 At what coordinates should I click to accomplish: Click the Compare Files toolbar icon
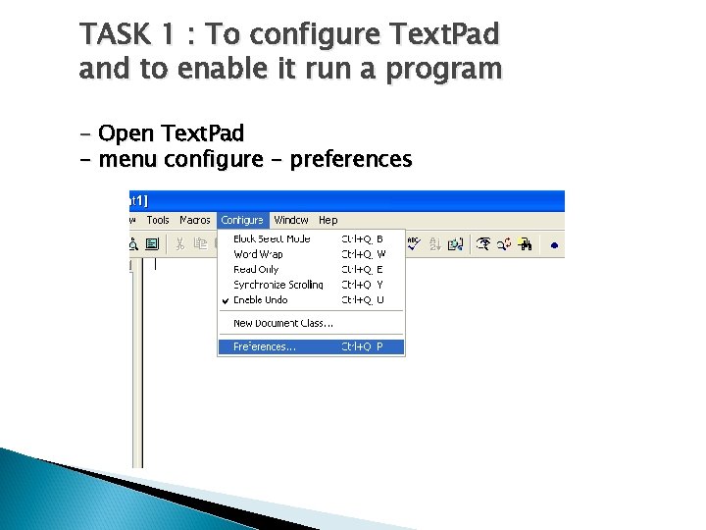455,244
